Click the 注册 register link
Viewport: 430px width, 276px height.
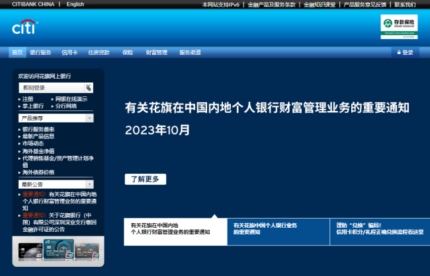28,99
